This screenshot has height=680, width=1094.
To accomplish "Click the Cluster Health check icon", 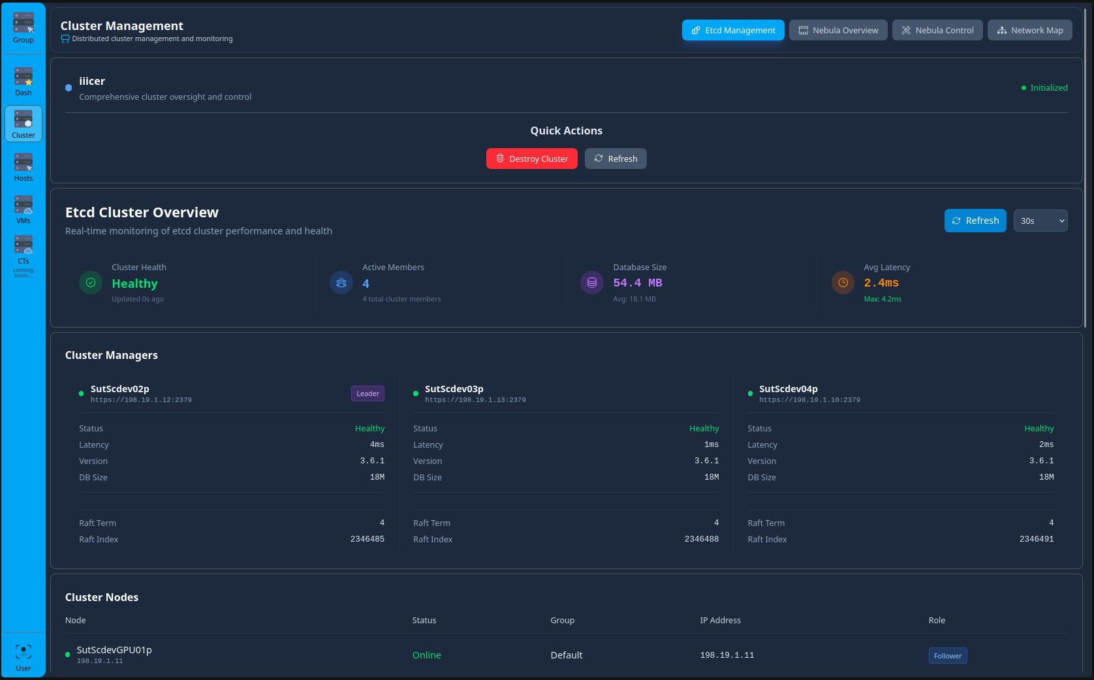I will [91, 283].
